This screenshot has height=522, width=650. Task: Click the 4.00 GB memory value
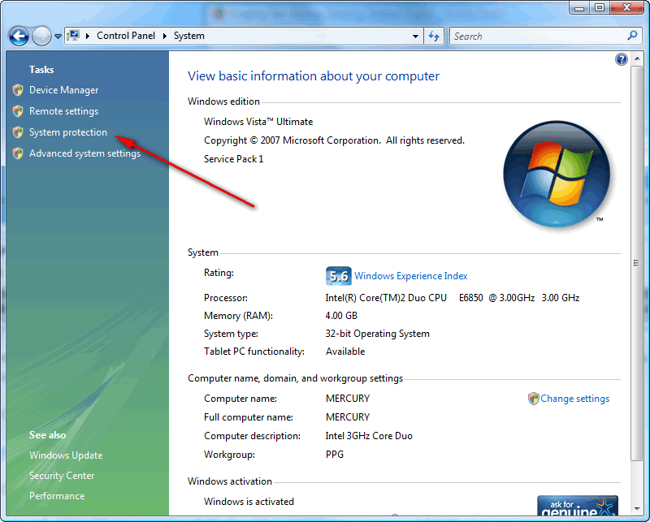point(341,316)
